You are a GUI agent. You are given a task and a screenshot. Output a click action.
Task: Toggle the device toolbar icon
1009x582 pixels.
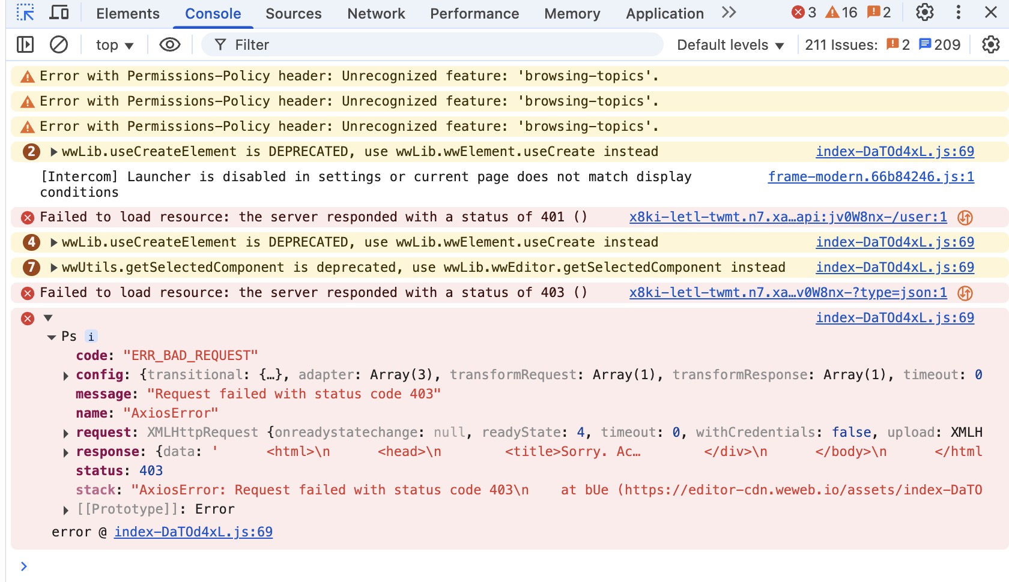click(59, 13)
